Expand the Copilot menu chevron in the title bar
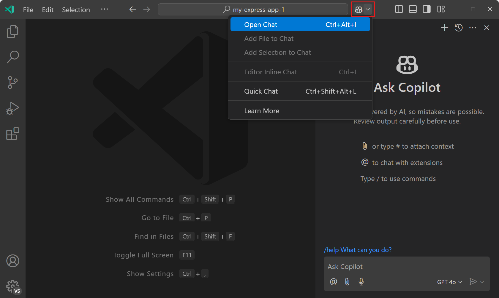 [x=368, y=9]
